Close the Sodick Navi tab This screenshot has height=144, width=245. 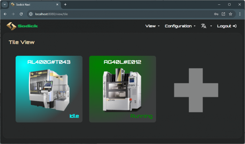click(57, 4)
